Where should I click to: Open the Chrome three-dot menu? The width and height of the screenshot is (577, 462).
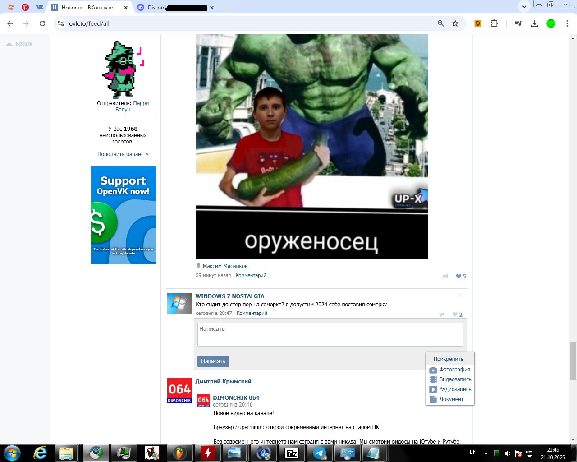[567, 23]
